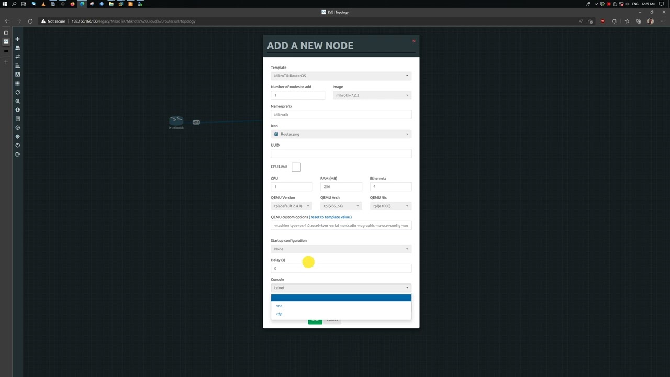Open the Status info icon in EVE sidebar
The width and height of the screenshot is (670, 377).
(x=17, y=110)
